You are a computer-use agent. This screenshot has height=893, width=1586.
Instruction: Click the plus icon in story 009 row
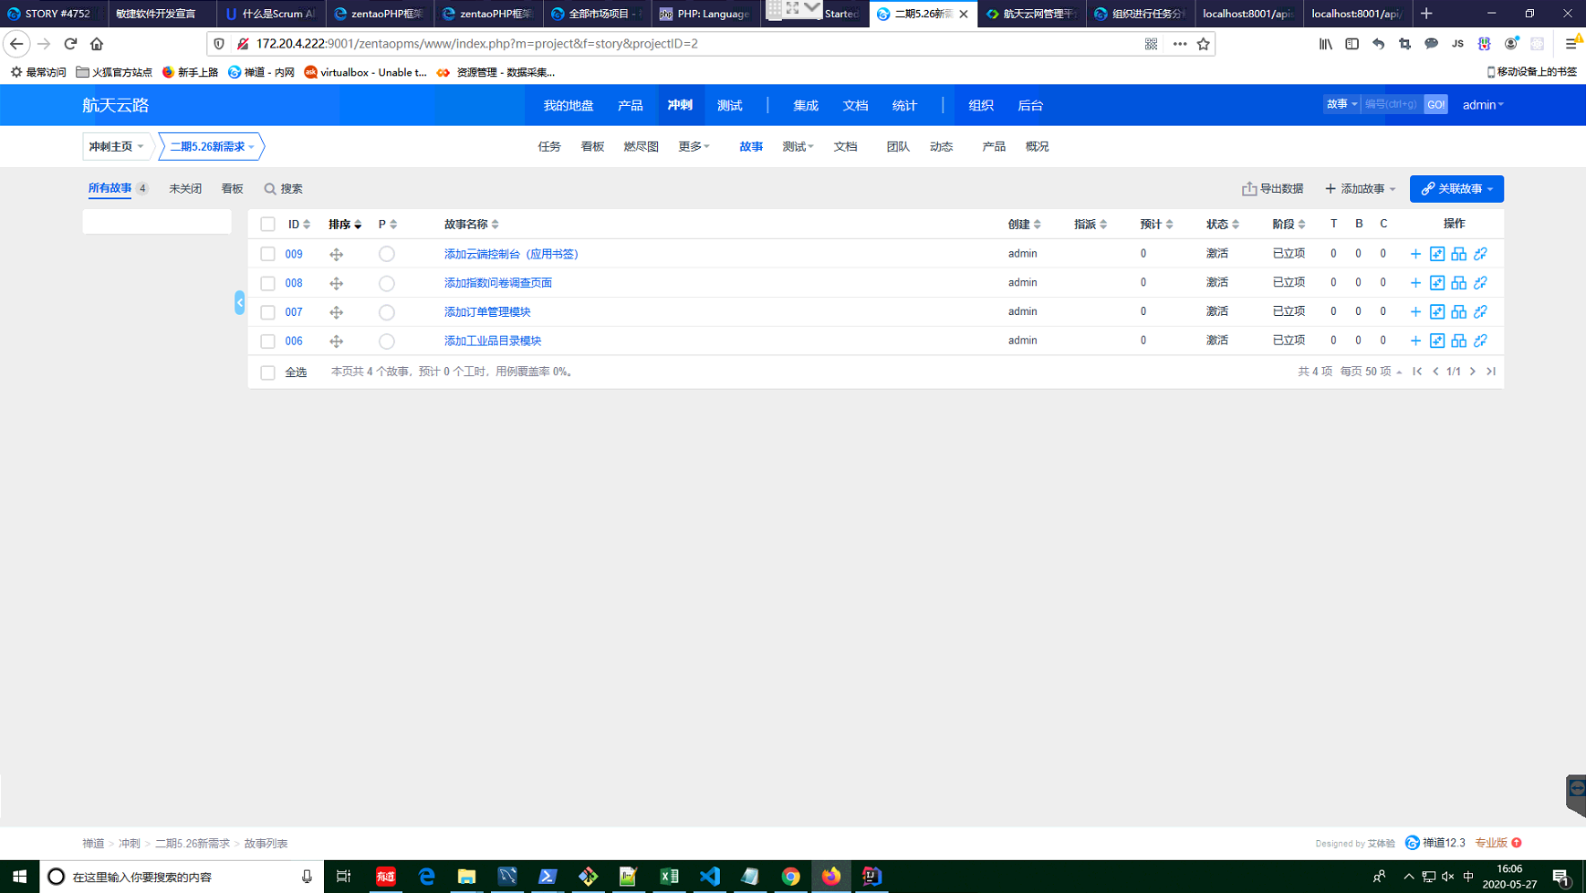click(1415, 254)
